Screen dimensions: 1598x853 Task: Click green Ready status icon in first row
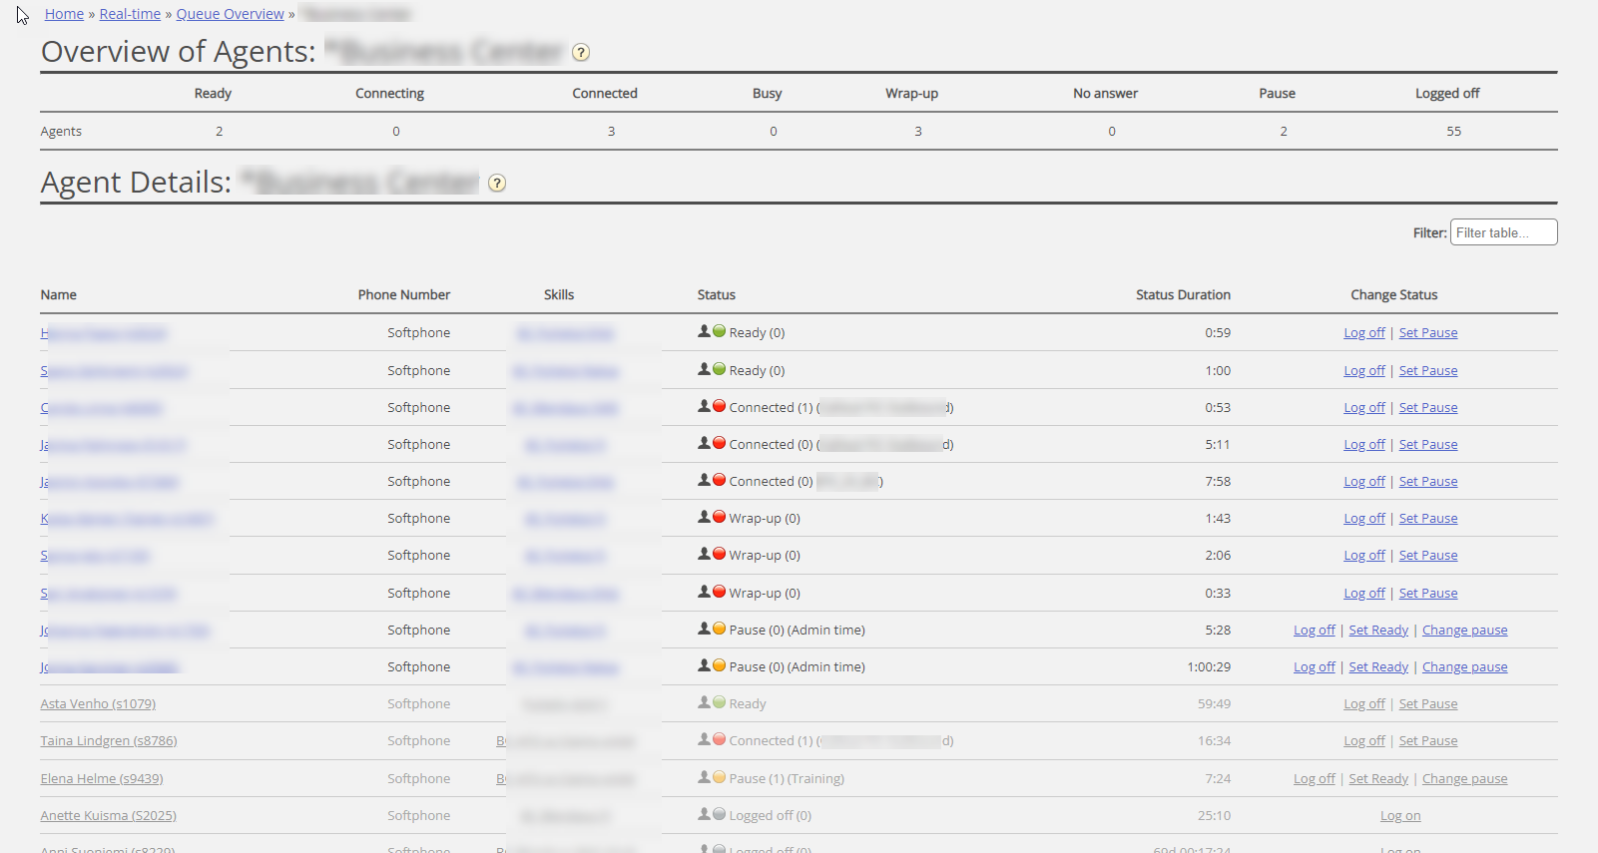click(x=719, y=331)
